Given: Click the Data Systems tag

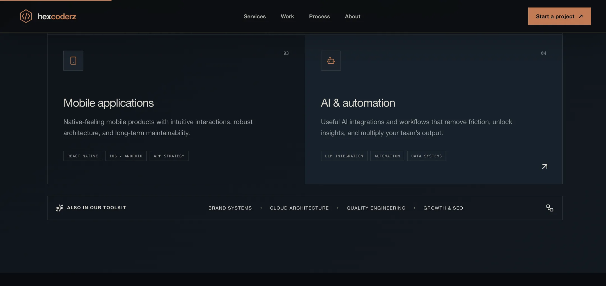Looking at the screenshot, I should click(x=426, y=156).
